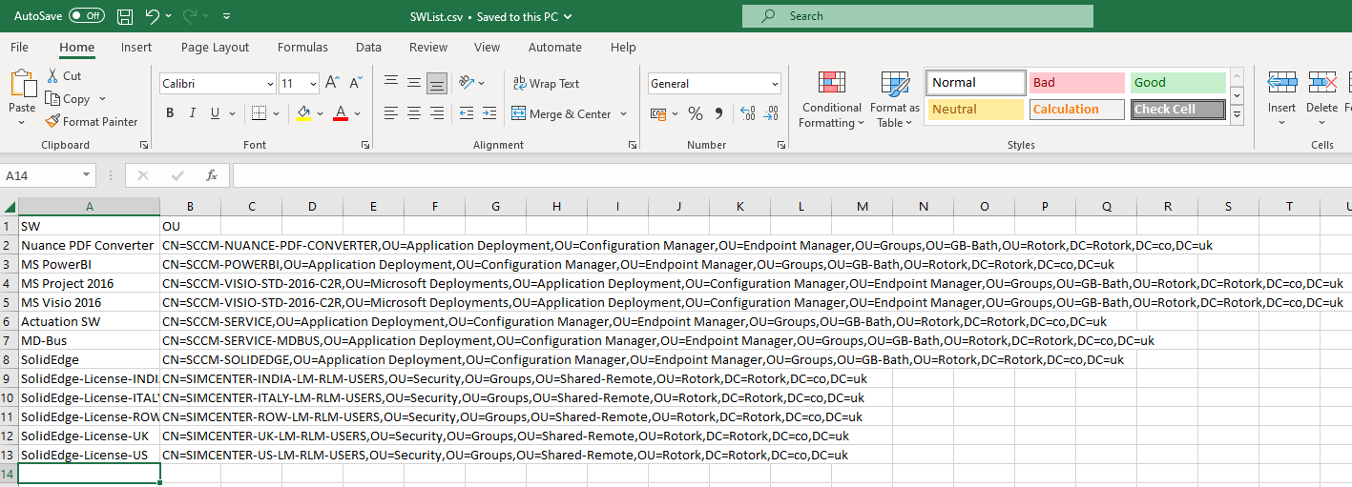This screenshot has width=1352, height=487.
Task: Decrease font size with small A icon
Action: pyautogui.click(x=355, y=83)
